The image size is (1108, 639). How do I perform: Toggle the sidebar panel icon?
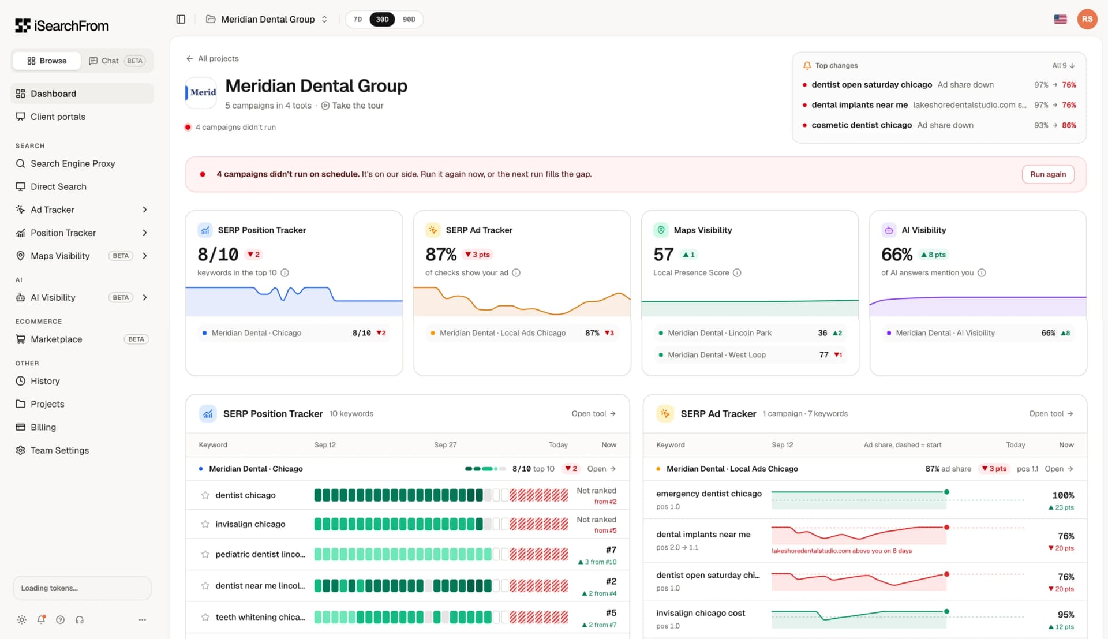tap(181, 19)
